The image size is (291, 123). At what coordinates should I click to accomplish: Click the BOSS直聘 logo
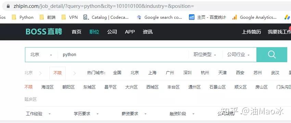pyautogui.click(x=44, y=32)
